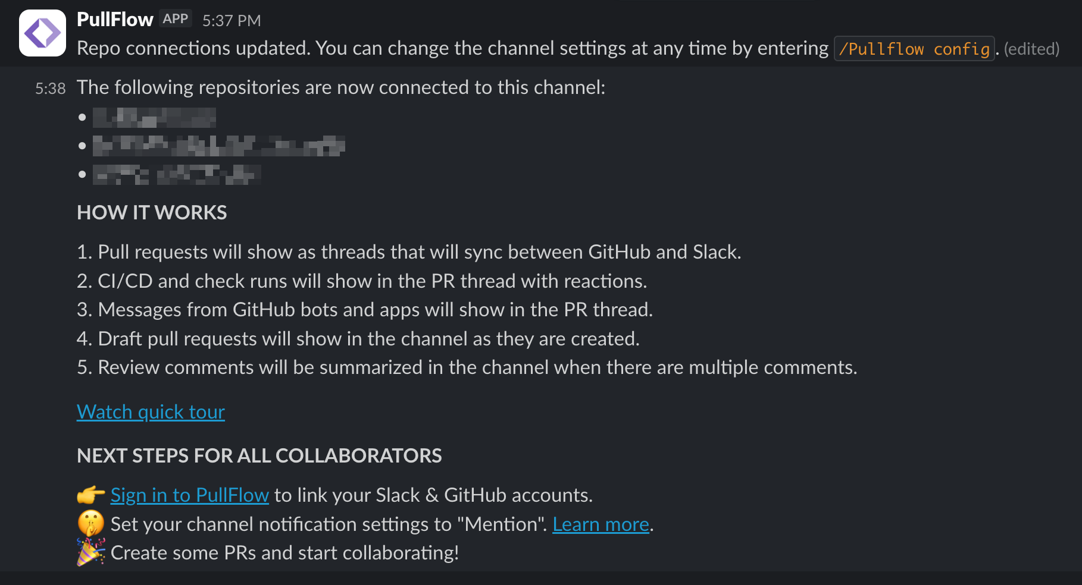Click the pull requests sync list item
This screenshot has width=1082, height=585.
[x=408, y=252]
